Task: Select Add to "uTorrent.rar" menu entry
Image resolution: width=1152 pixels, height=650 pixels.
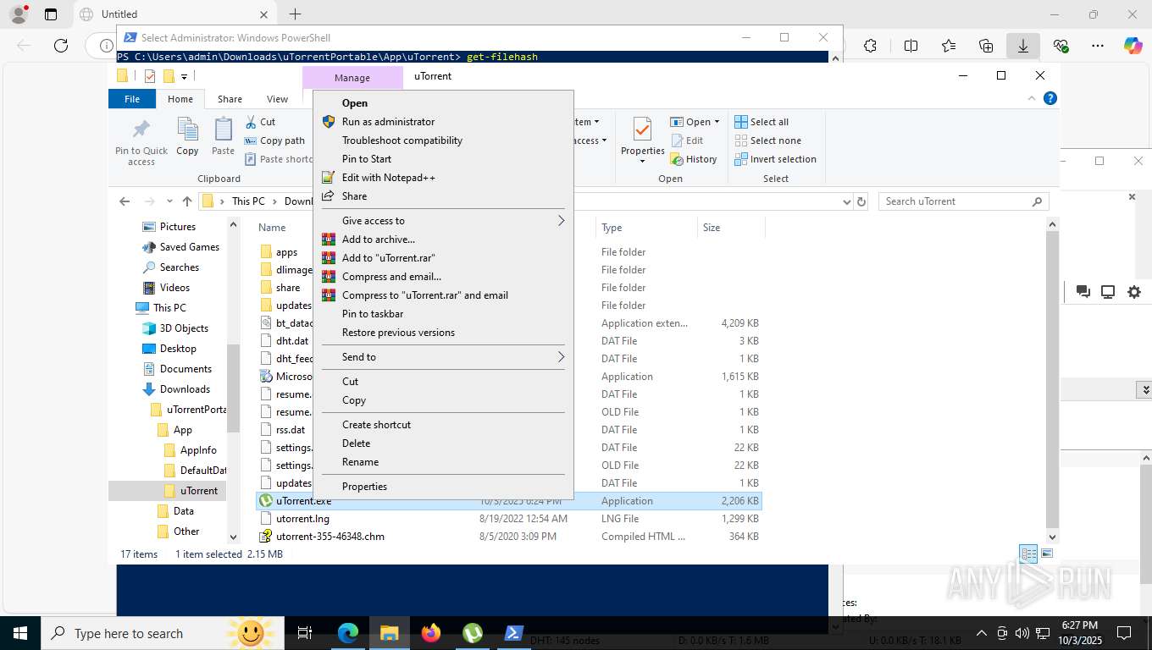Action: pos(443,258)
